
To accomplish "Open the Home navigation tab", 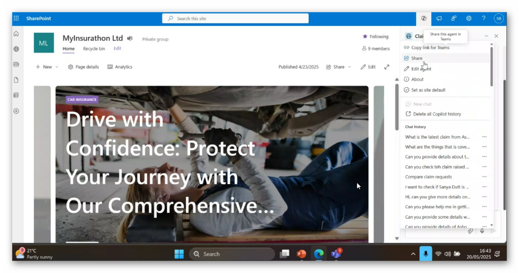I will point(68,49).
